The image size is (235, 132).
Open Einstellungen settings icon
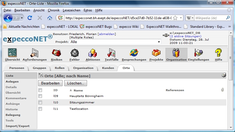click(x=198, y=53)
